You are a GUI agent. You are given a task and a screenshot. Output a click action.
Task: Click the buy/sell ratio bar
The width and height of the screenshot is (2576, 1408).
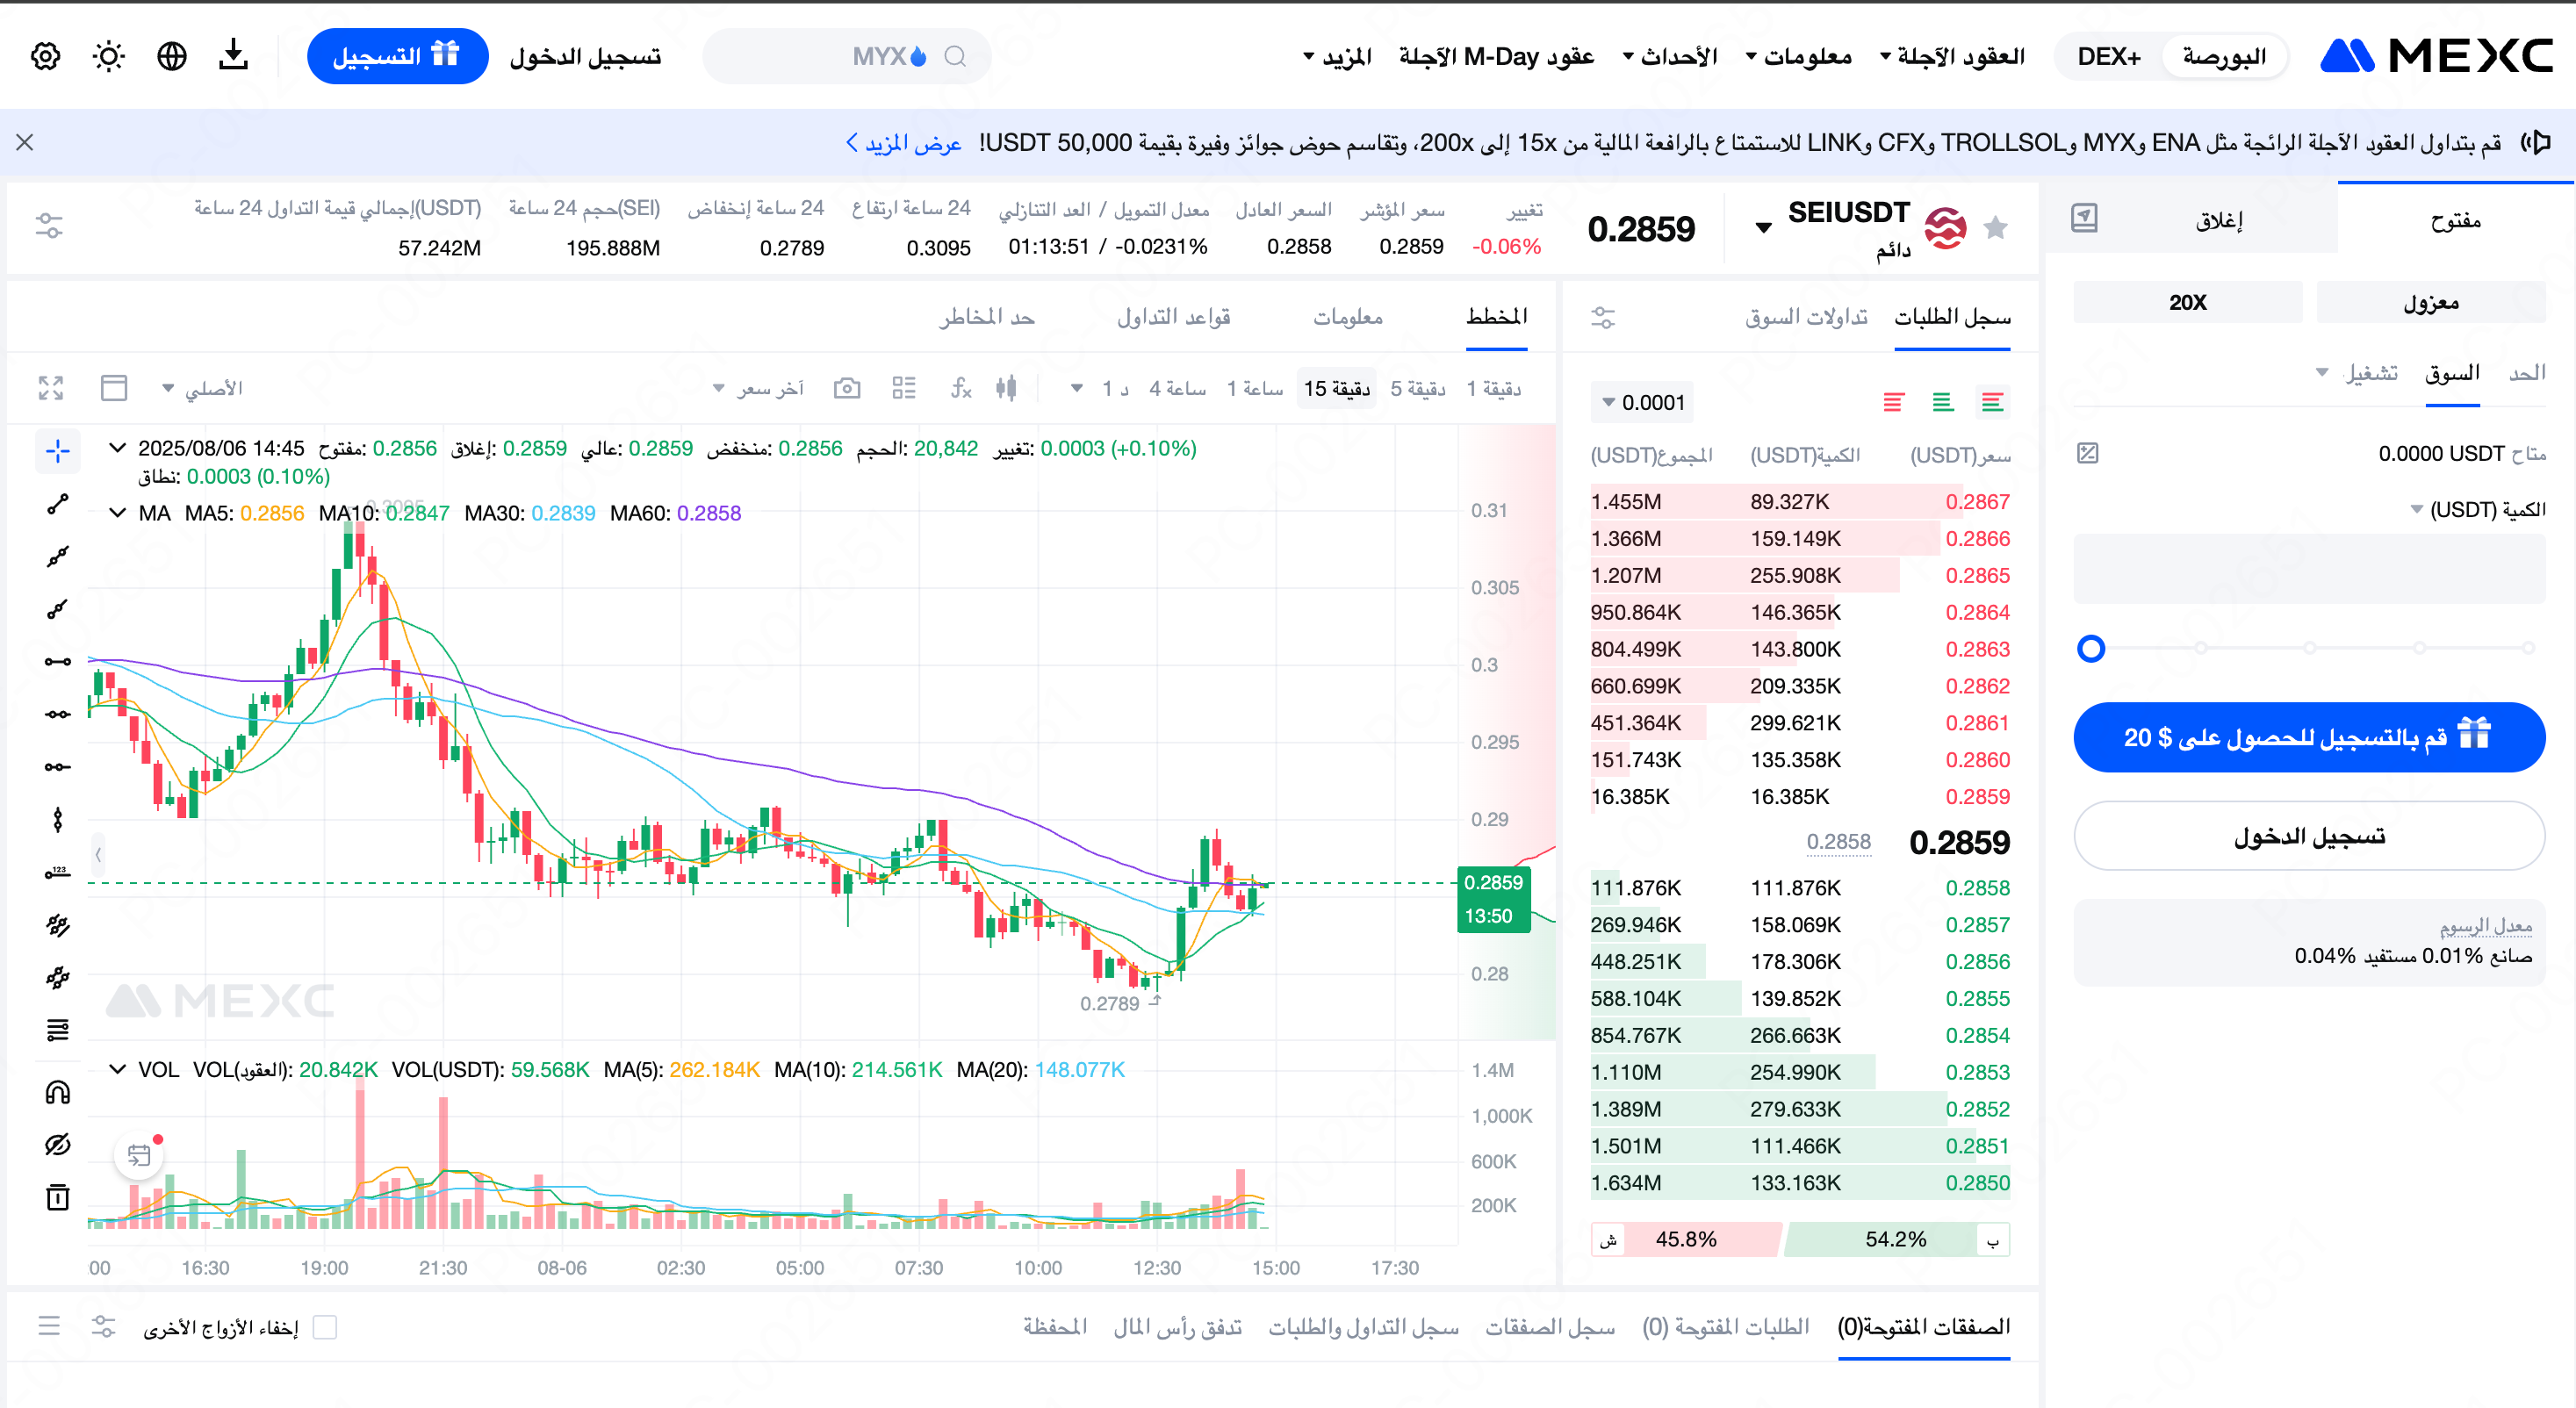[x=1800, y=1239]
